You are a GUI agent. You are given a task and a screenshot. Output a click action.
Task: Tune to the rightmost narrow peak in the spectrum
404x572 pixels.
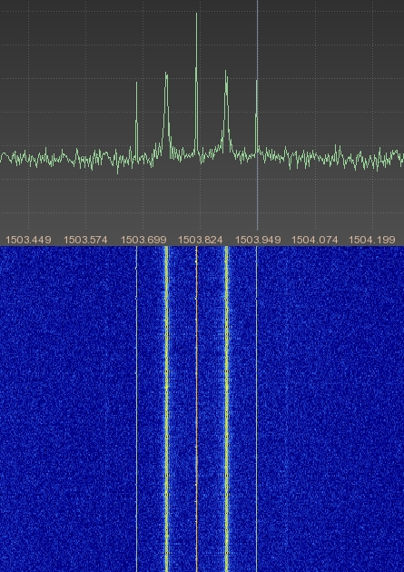click(x=256, y=117)
